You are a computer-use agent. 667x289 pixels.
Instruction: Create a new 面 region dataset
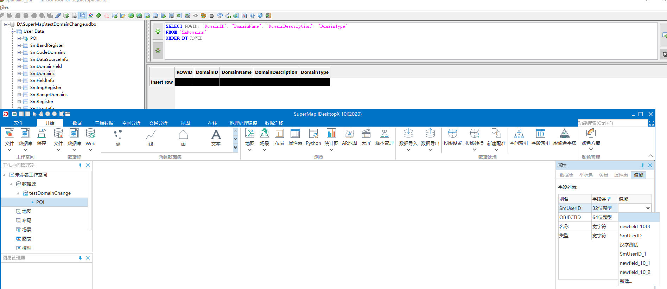point(183,138)
